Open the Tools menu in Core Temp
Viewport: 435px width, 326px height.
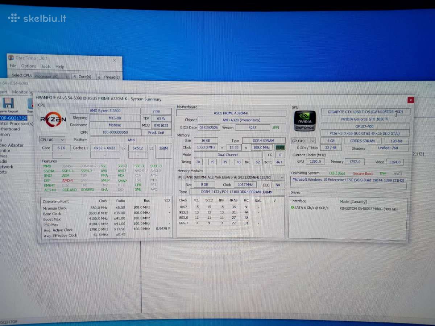click(46, 66)
